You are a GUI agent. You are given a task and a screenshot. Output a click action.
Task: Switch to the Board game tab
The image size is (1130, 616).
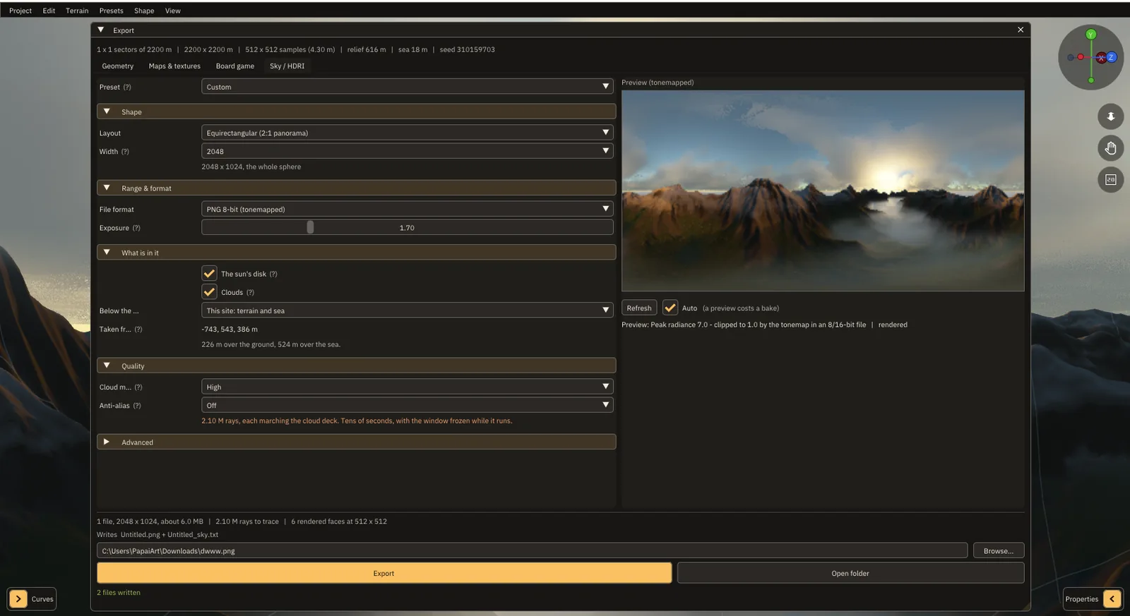(x=235, y=66)
